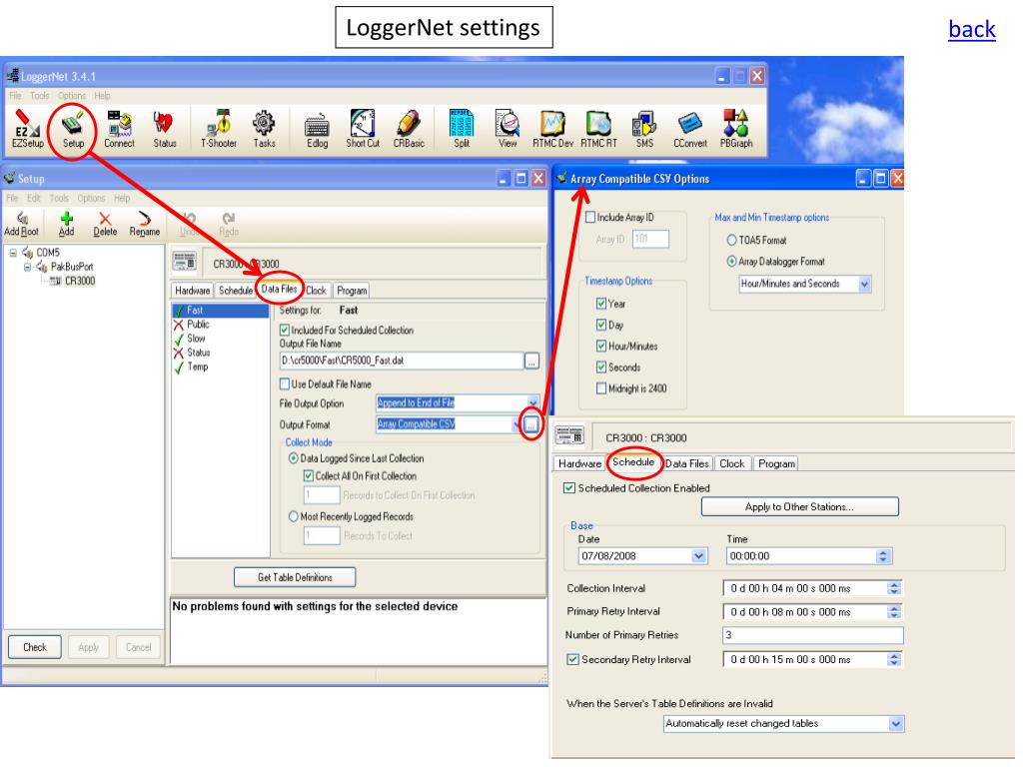The height and width of the screenshot is (767, 1023).
Task: Open RTMC Dev designer
Action: click(x=552, y=129)
